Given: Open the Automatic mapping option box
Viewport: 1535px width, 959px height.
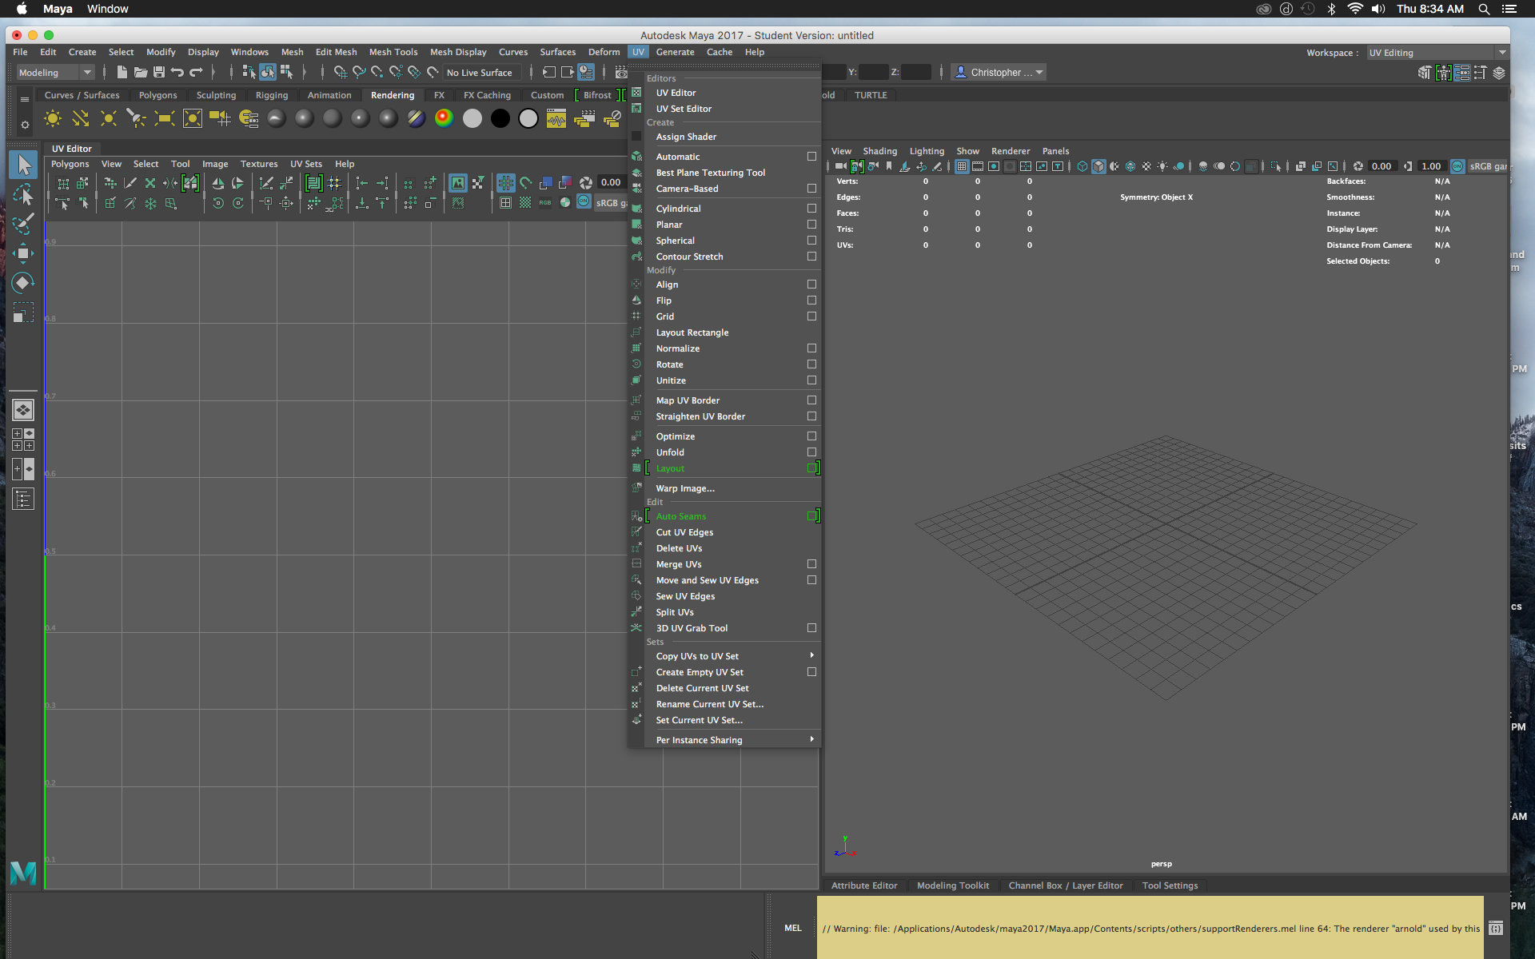Looking at the screenshot, I should click(x=811, y=157).
